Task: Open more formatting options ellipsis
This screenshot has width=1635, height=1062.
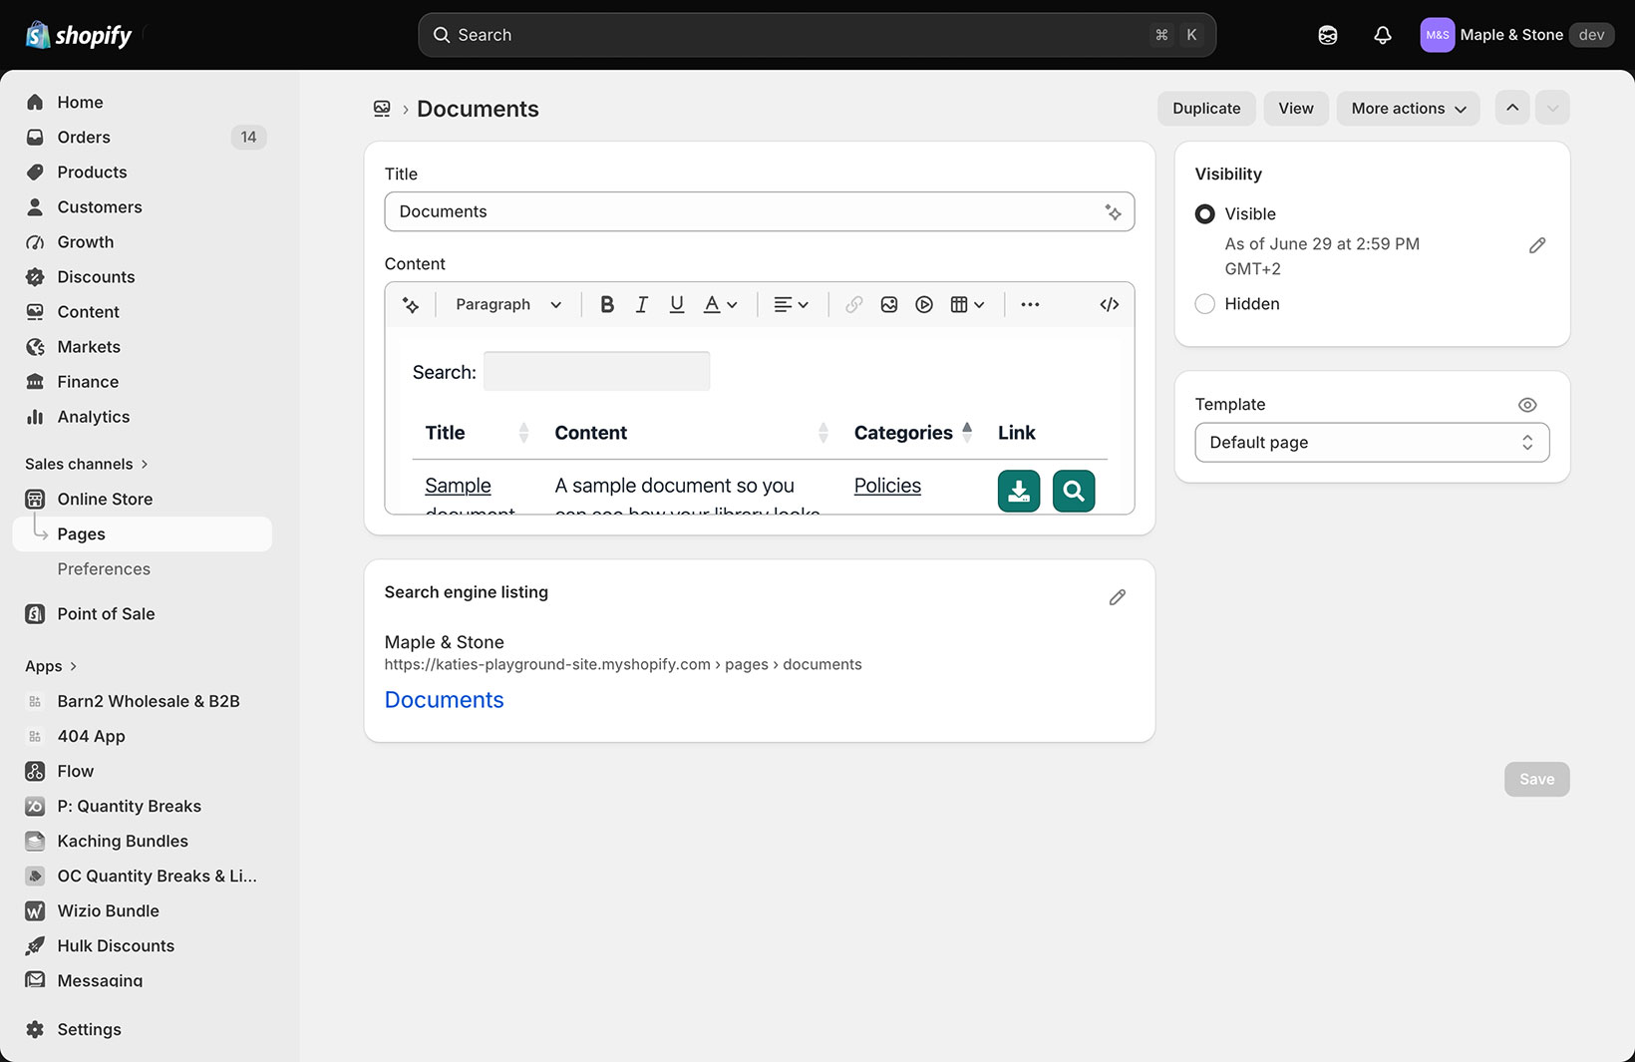Action: coord(1030,304)
